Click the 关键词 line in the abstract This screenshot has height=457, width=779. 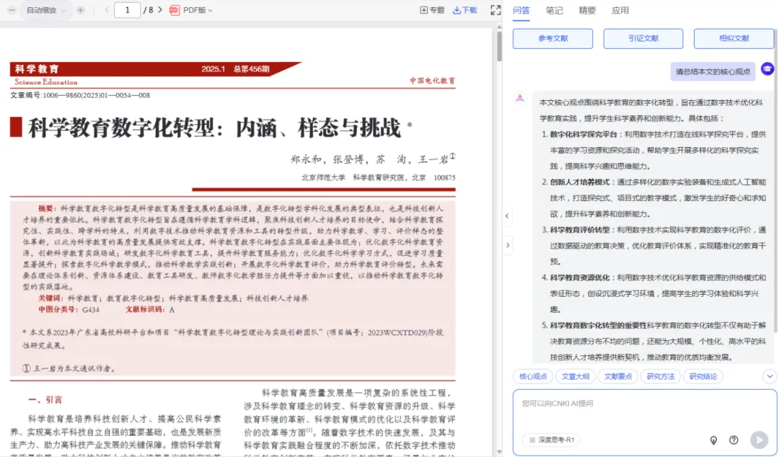click(173, 298)
